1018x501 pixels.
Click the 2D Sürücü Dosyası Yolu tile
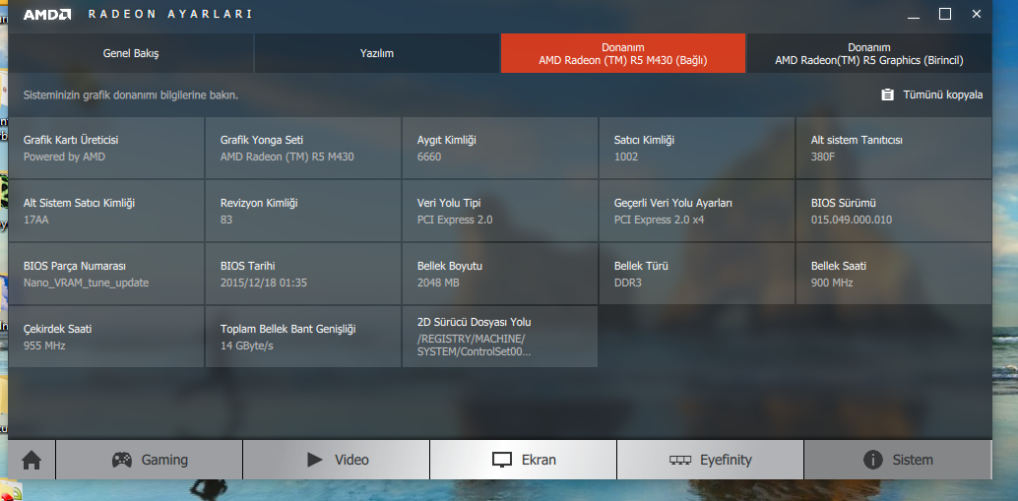(x=500, y=337)
